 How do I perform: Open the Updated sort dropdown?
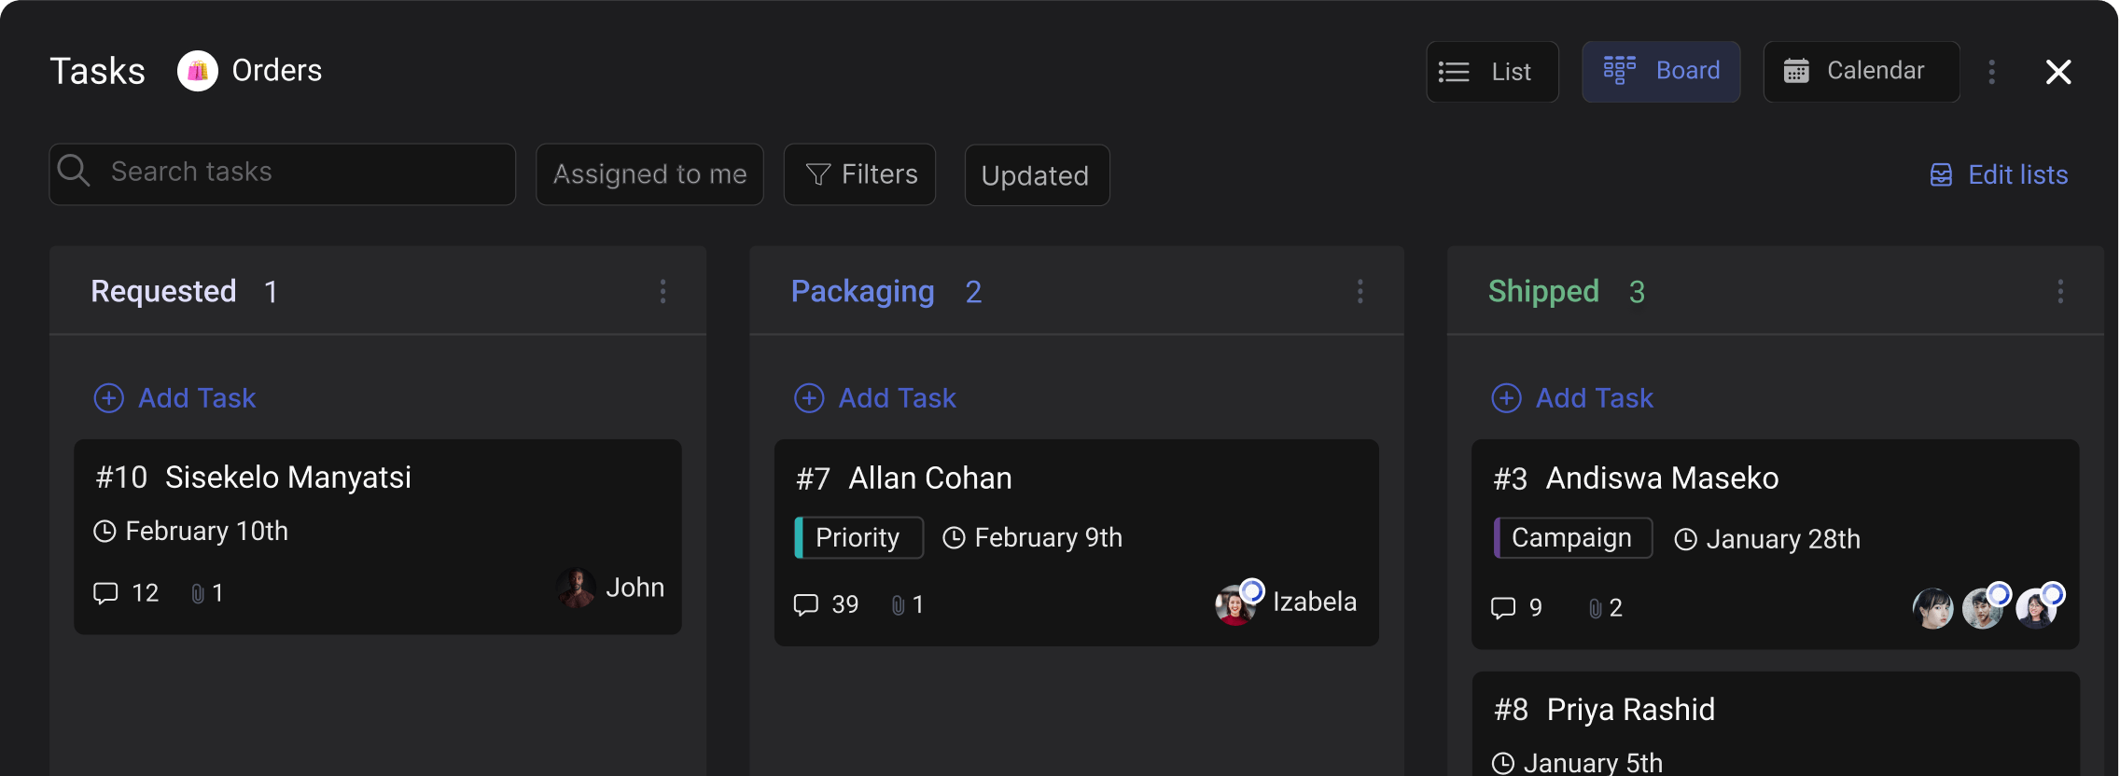[1036, 174]
